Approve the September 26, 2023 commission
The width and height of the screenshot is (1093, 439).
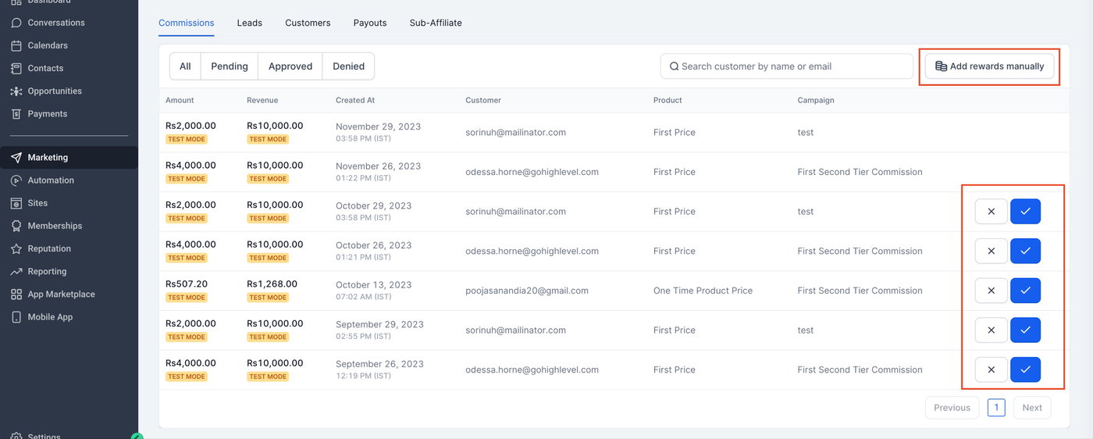click(x=1025, y=369)
